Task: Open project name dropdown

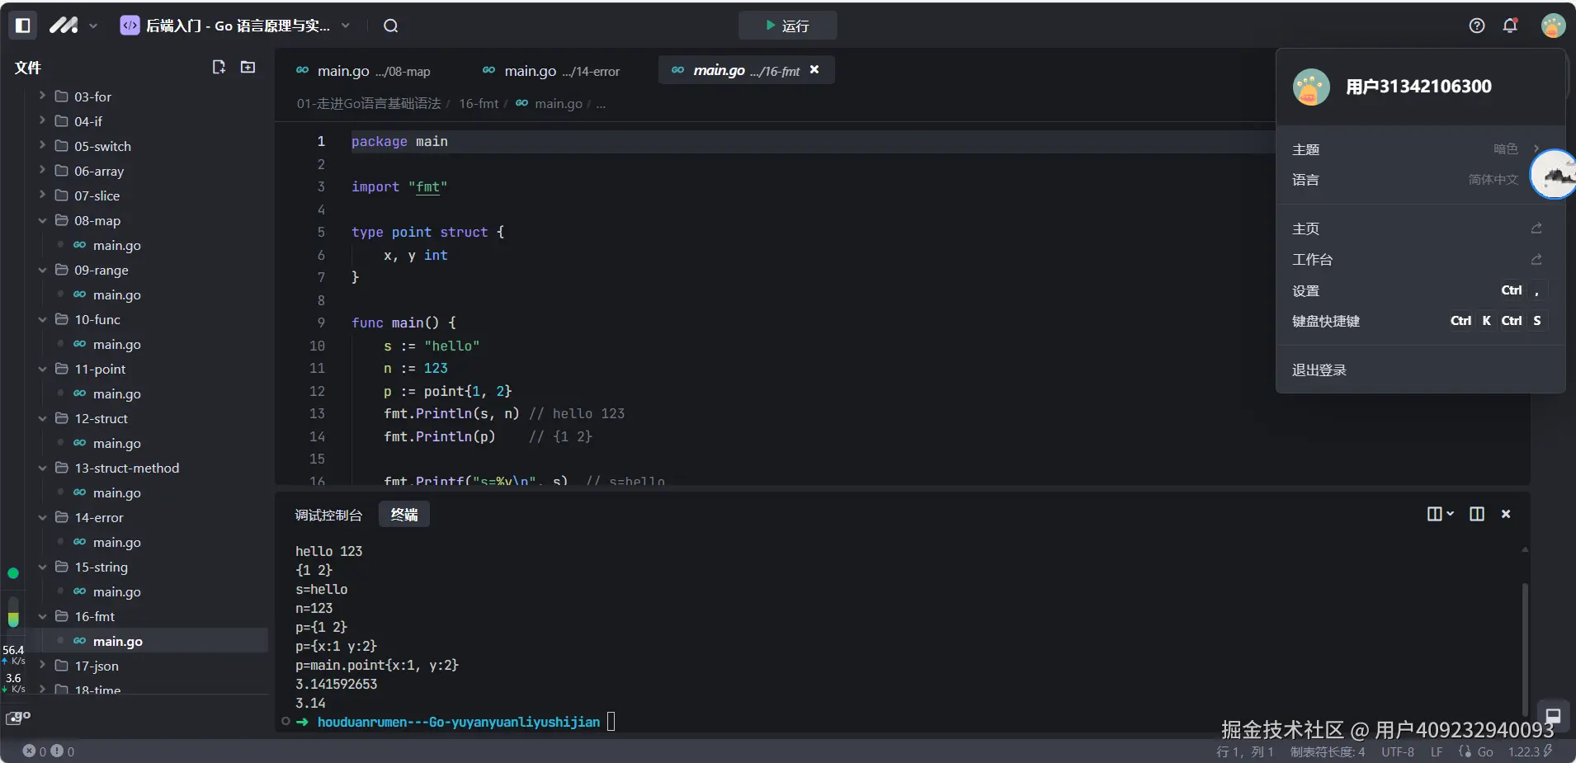Action: pos(345,26)
